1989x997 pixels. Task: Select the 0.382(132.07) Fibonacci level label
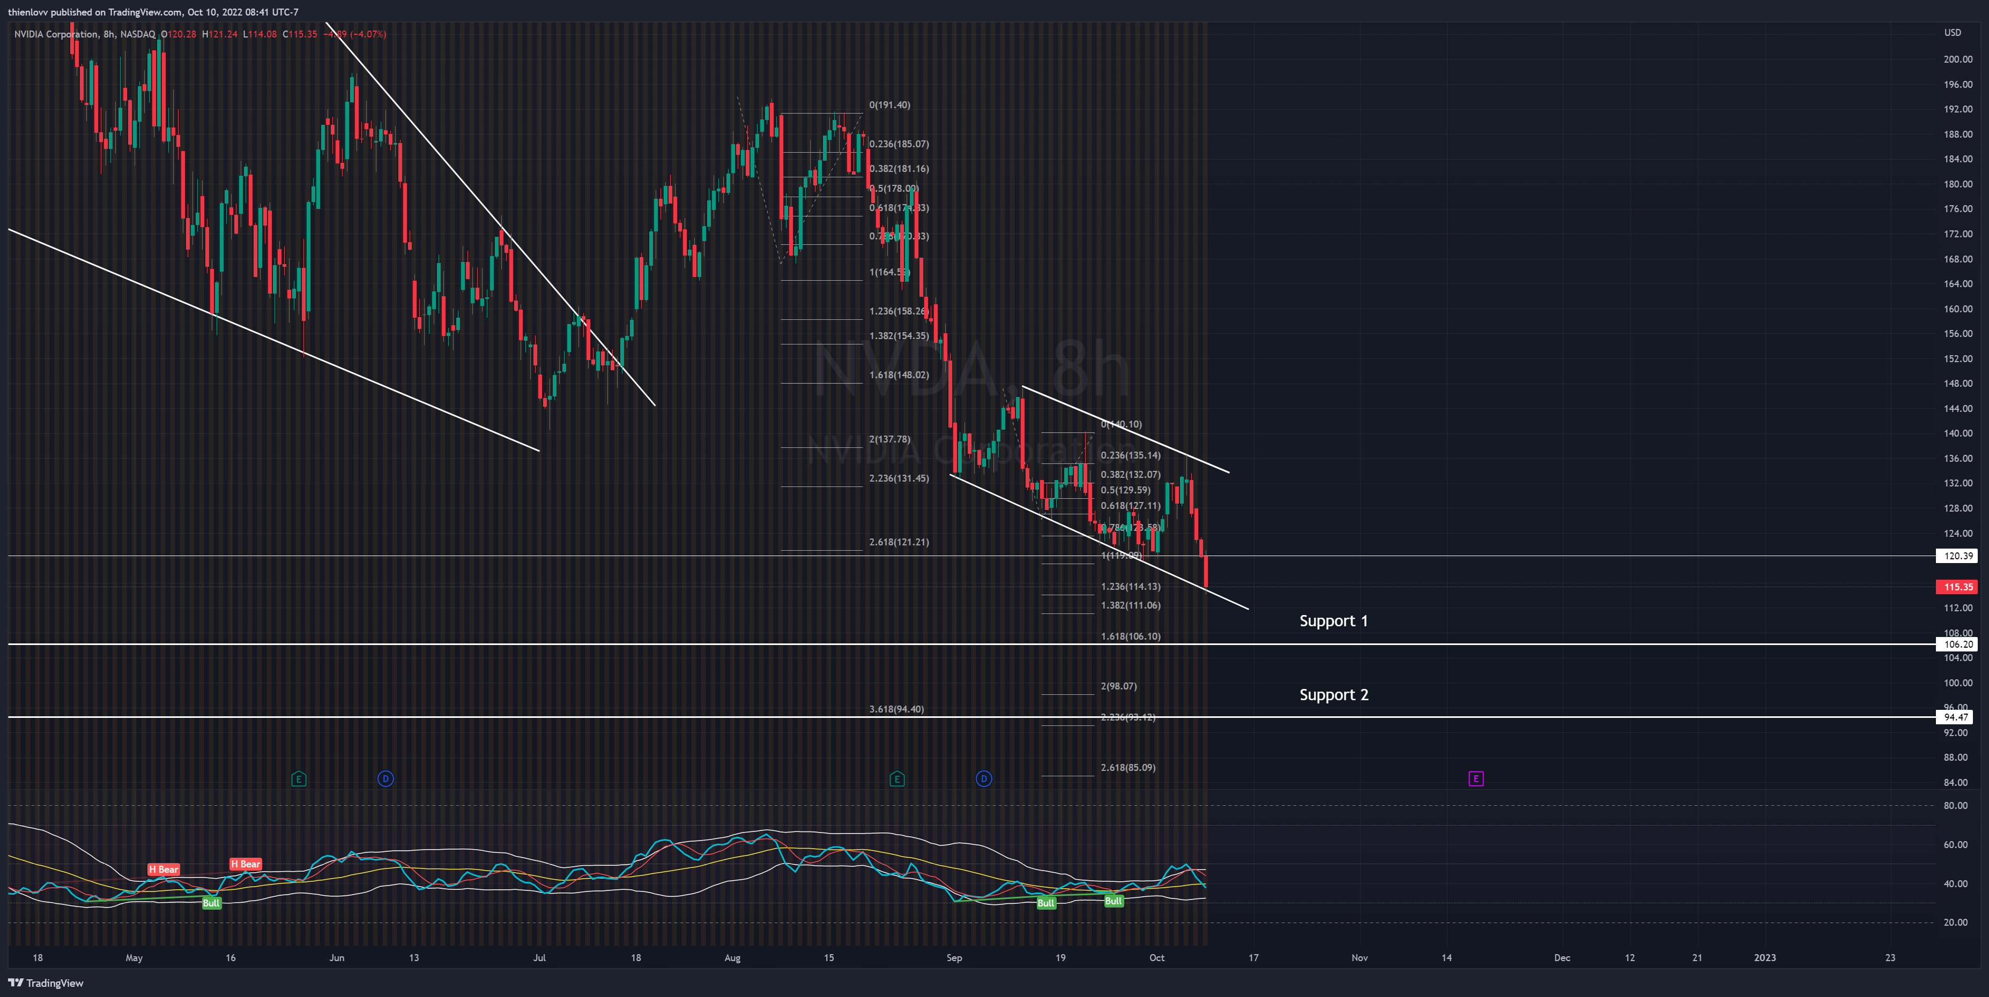(x=1130, y=475)
